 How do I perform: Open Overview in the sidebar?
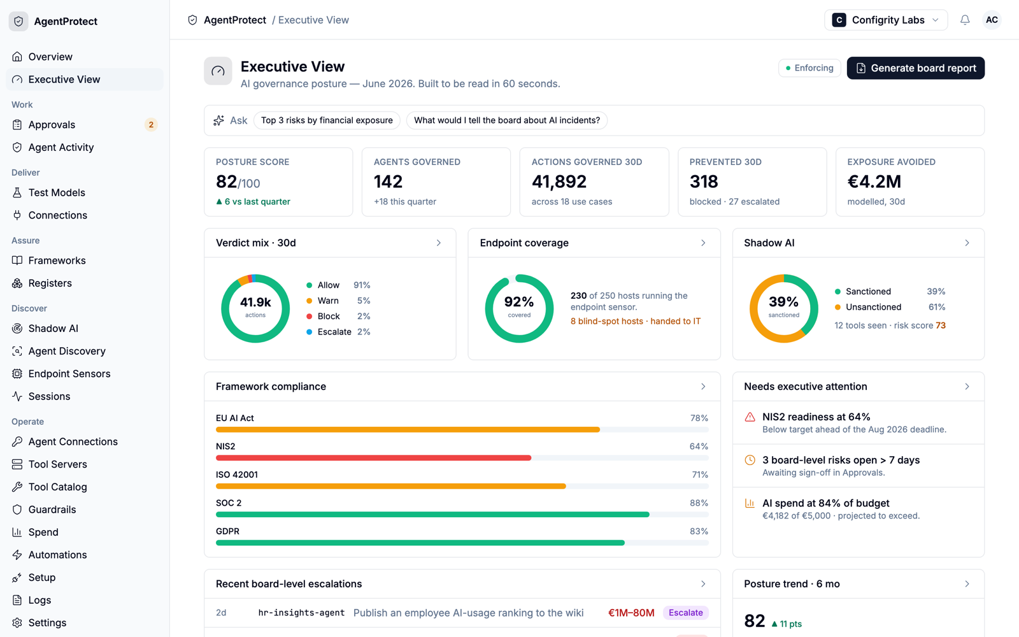(x=85, y=57)
